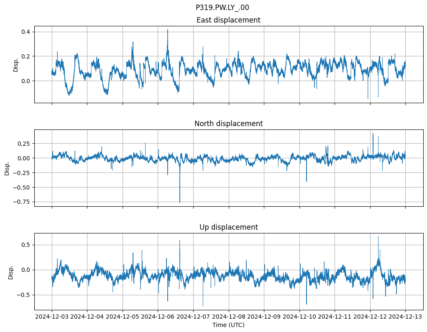Click the 2024-12-13 date tick label
Viewport: 427px width, 332px height.
coord(405,317)
